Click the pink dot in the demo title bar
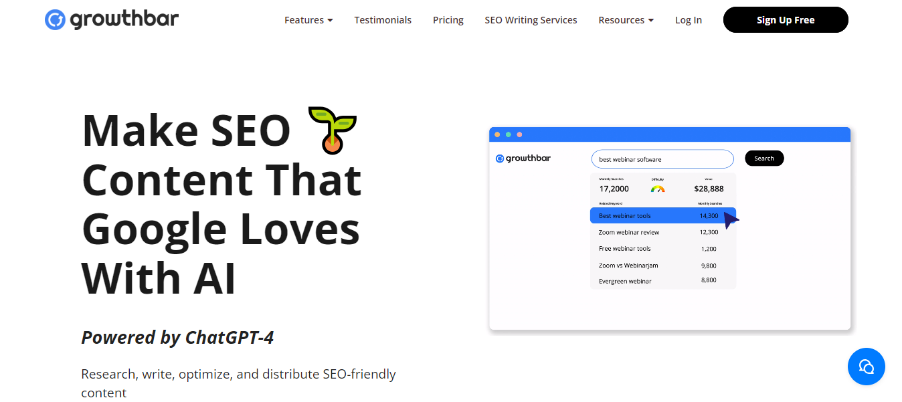 click(x=519, y=134)
